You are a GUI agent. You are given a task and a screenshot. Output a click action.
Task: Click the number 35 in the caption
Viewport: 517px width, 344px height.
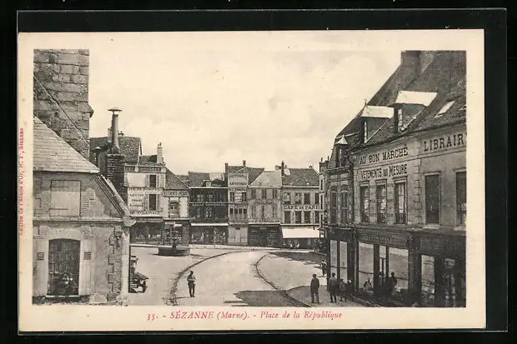(x=152, y=317)
